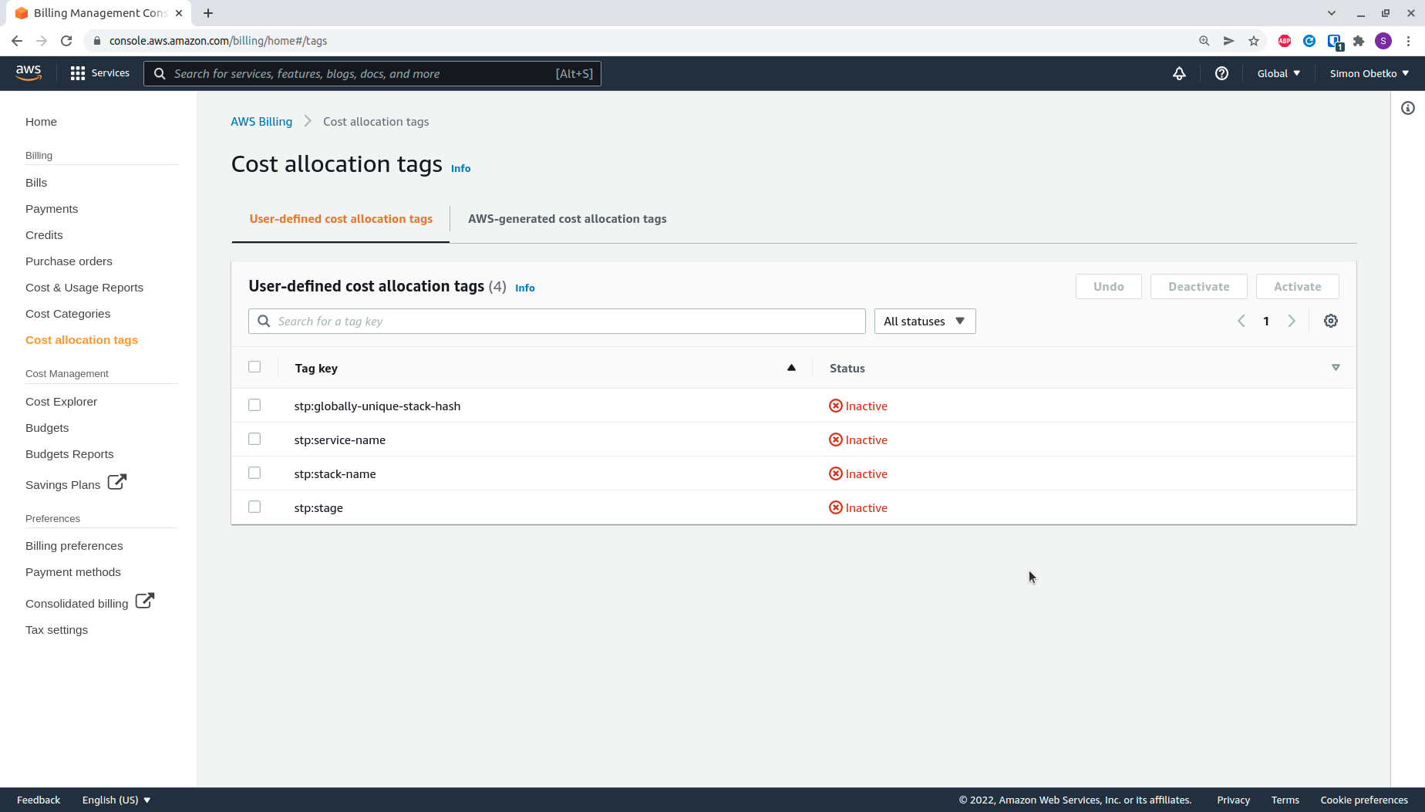Click Consolidated billing external link icon

(145, 601)
